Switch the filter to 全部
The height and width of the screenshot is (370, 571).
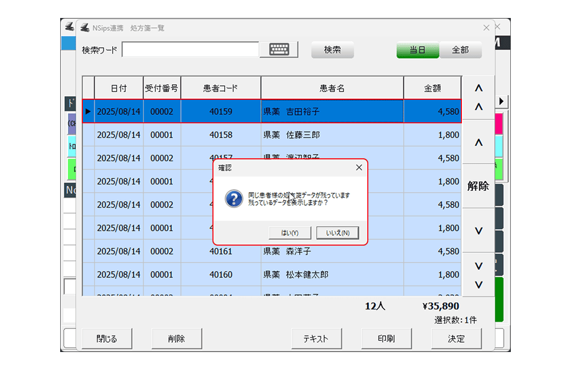(460, 50)
